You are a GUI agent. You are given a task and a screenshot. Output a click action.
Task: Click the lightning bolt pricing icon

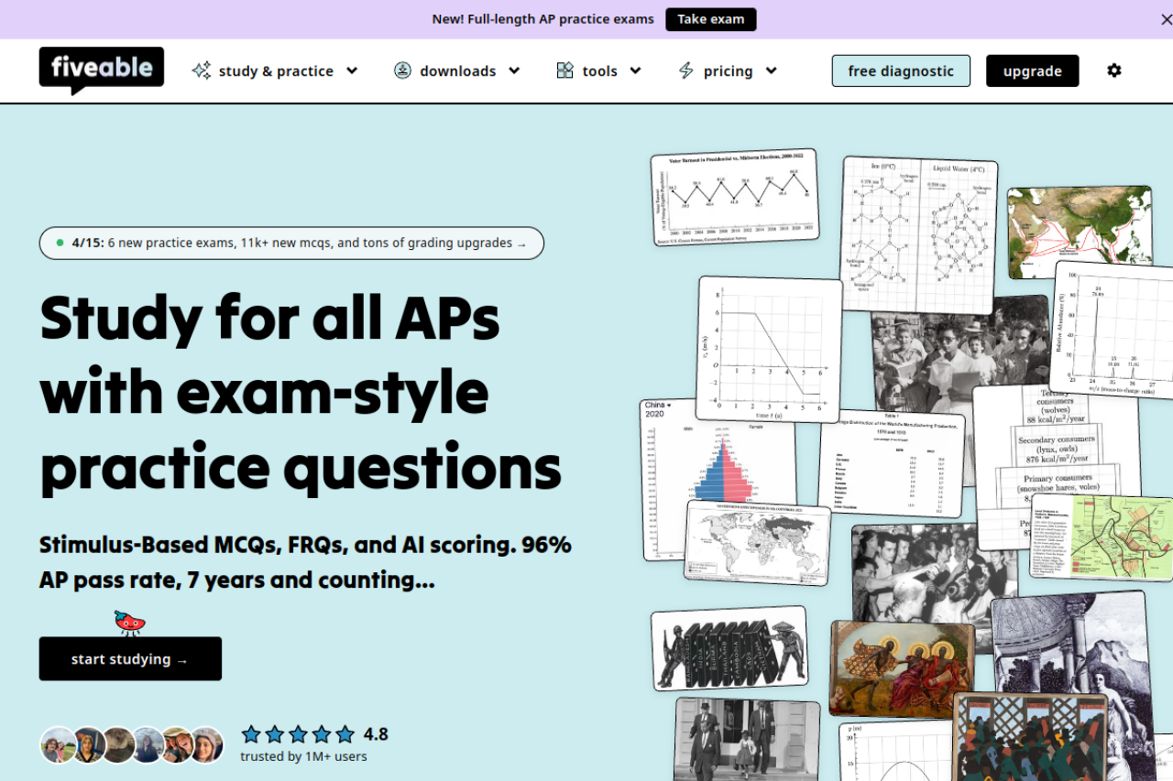[x=685, y=71]
